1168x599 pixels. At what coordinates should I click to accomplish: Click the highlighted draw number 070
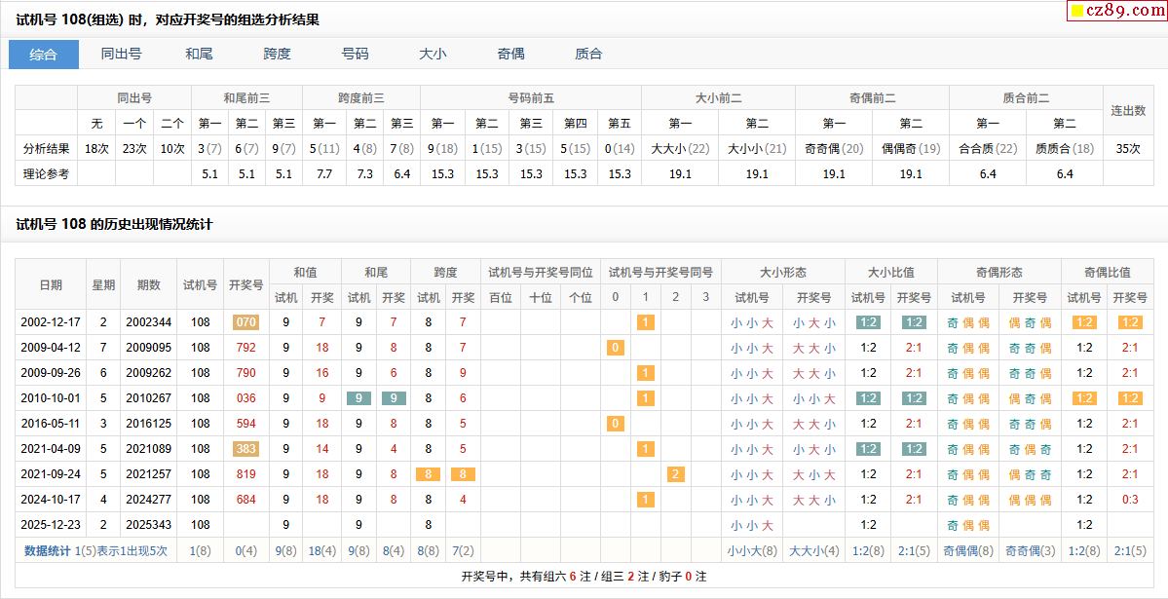(245, 322)
